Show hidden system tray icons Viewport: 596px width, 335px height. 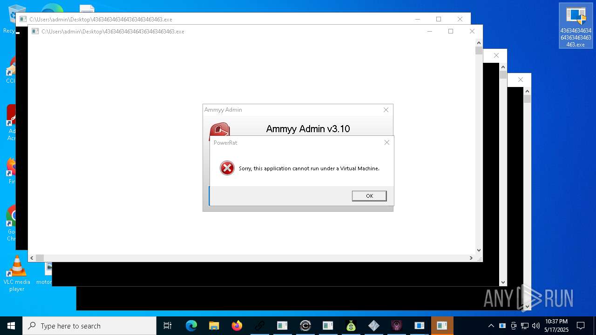pyautogui.click(x=491, y=326)
